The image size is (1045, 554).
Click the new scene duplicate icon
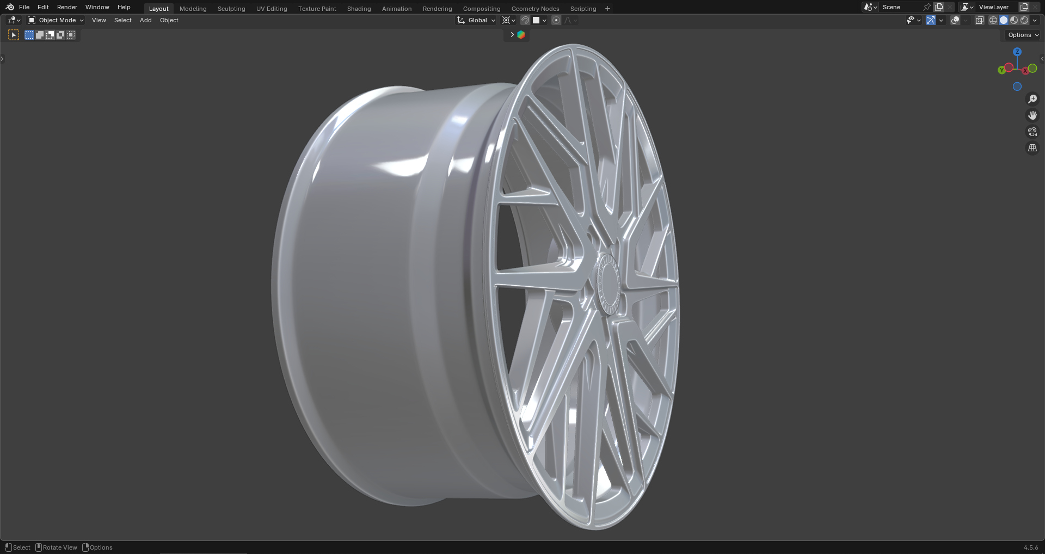pyautogui.click(x=939, y=7)
